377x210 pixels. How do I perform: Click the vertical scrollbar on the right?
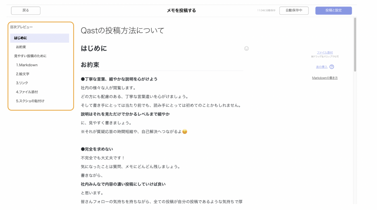click(x=355, y=44)
